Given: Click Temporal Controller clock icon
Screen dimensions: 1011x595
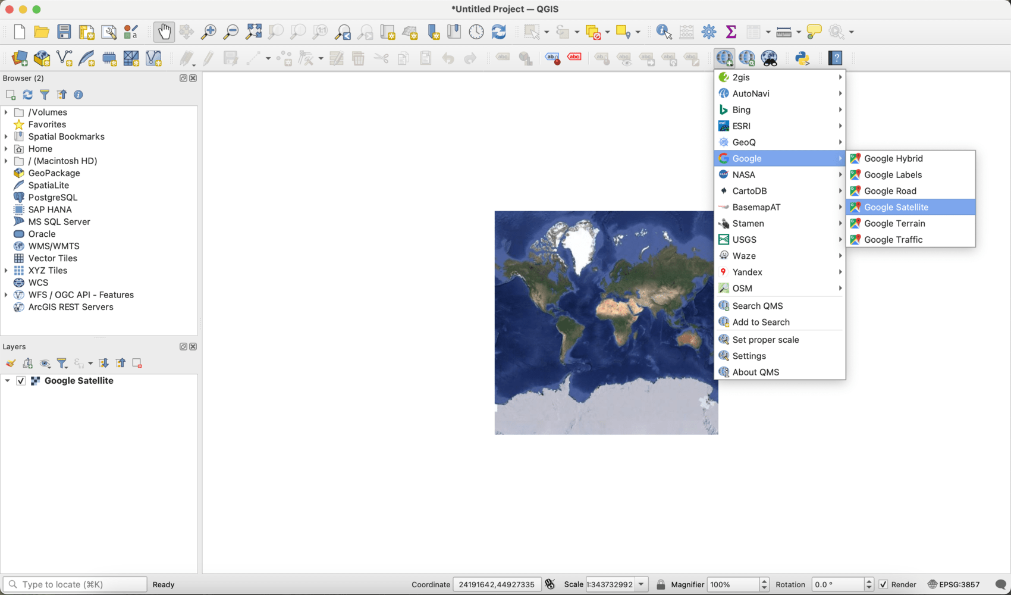Looking at the screenshot, I should [x=476, y=32].
